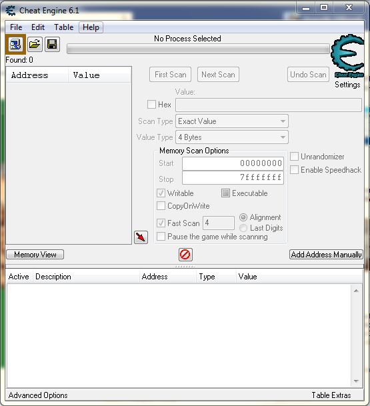Tick Enable Speedhack checkbox
The height and width of the screenshot is (406, 370).
point(294,170)
